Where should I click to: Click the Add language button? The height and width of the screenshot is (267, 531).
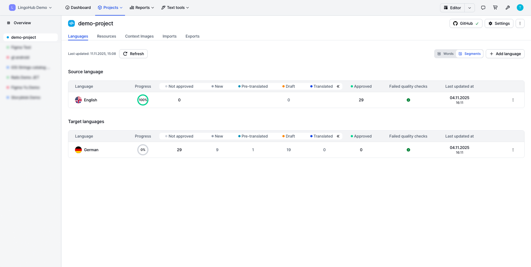click(505, 54)
